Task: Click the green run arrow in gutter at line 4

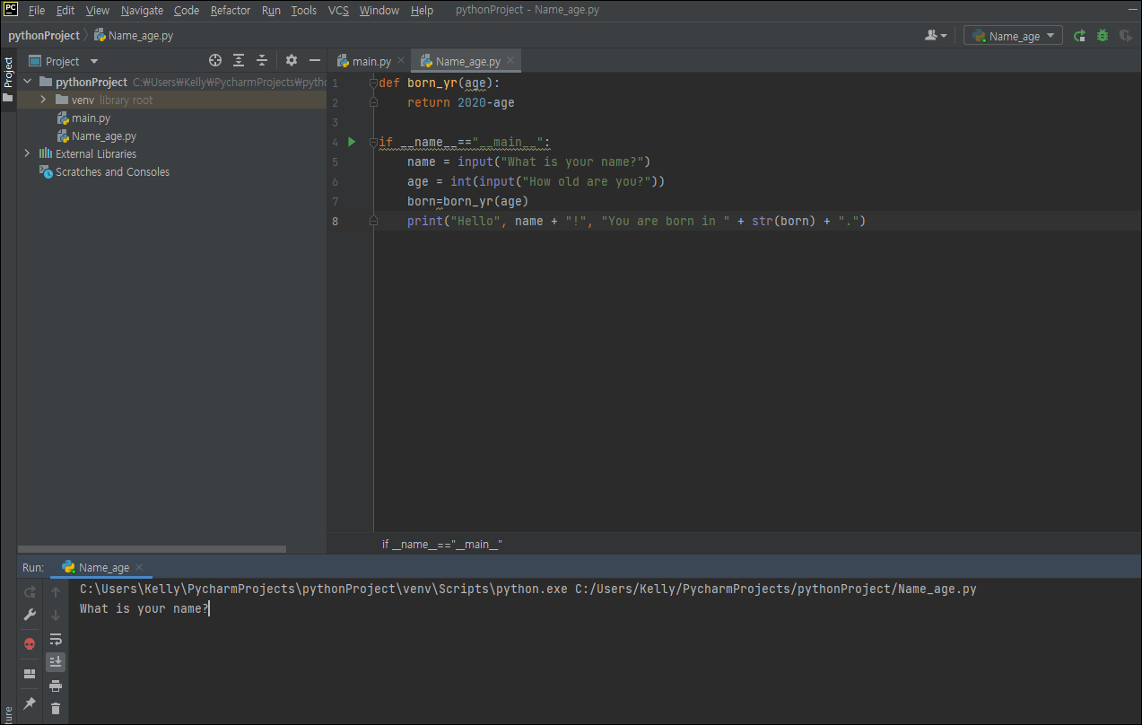Action: tap(352, 142)
